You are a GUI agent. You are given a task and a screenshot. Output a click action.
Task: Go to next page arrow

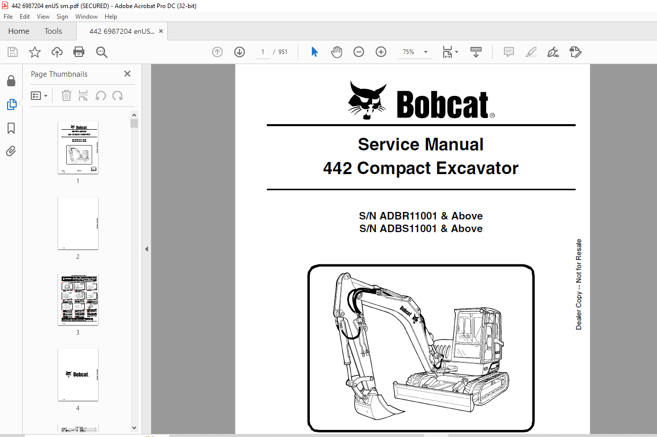pyautogui.click(x=240, y=52)
